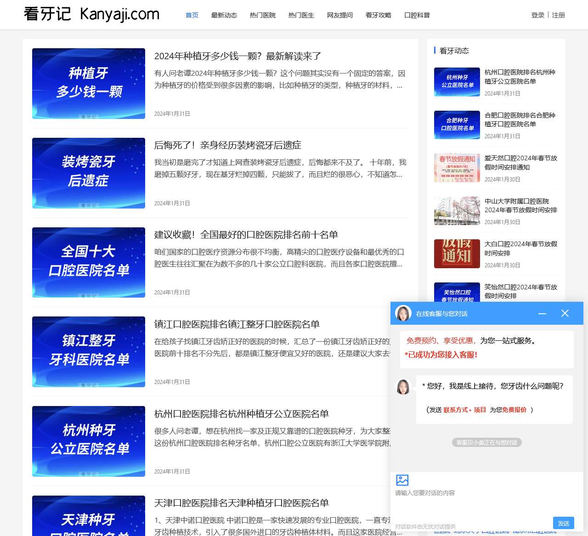The height and width of the screenshot is (536, 588).
Task: Open sidebar link 爱天然口腔2024年春节放假时间安排通知
Action: [x=521, y=163]
